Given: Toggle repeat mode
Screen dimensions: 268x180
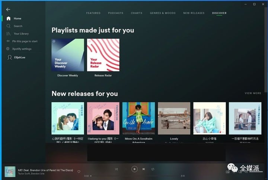Looking at the screenshot, I should coord(153,169).
